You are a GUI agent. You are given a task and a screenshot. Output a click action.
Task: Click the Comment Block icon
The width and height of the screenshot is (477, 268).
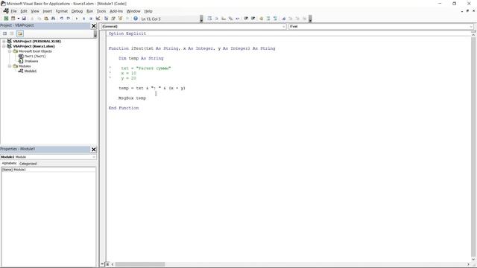pyautogui.click(x=268, y=19)
